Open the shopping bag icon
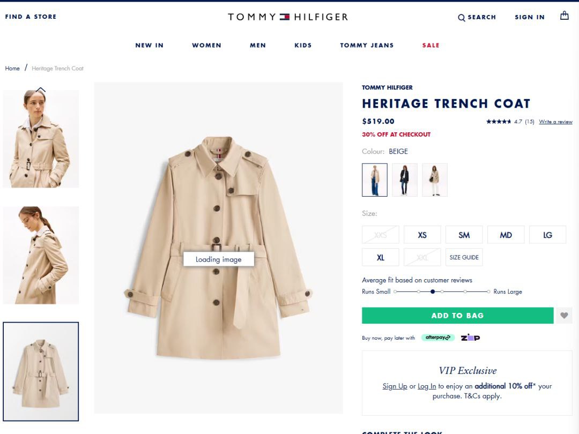The height and width of the screenshot is (434, 579). pyautogui.click(x=564, y=16)
